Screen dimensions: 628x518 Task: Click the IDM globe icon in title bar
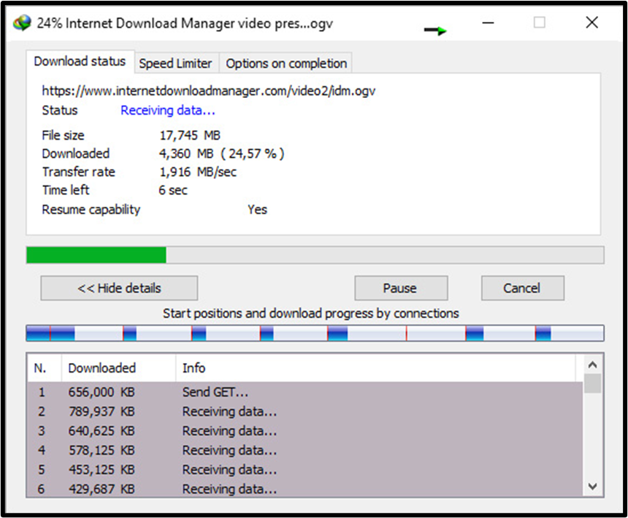(x=22, y=23)
